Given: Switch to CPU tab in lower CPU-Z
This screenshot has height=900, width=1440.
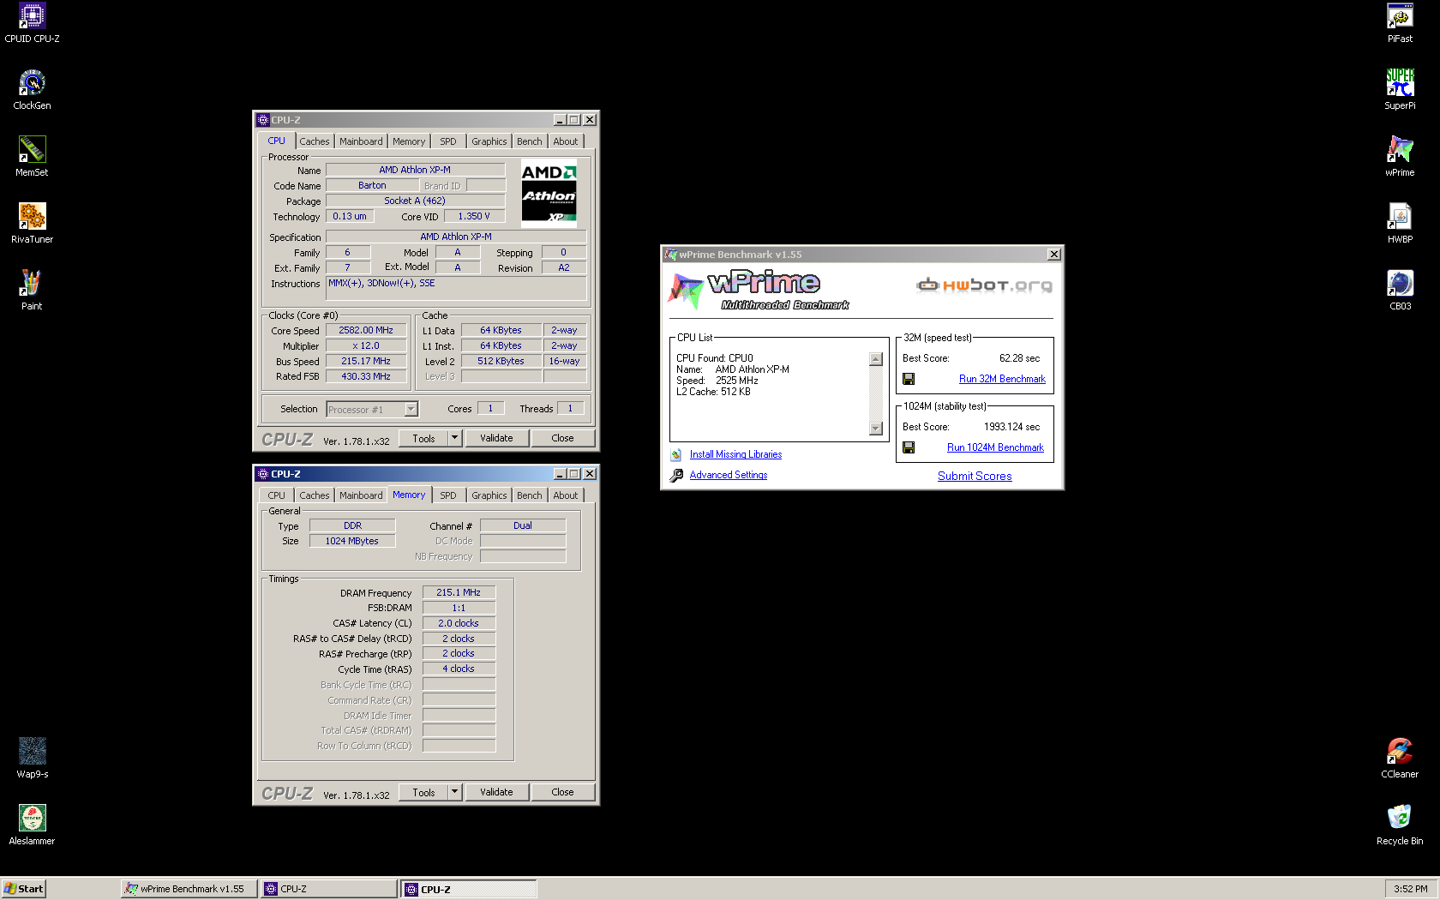Looking at the screenshot, I should coord(276,495).
